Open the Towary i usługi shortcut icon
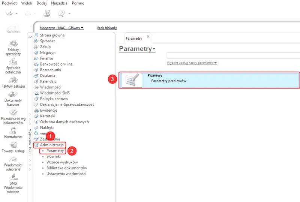300x202 pixels. [13, 145]
